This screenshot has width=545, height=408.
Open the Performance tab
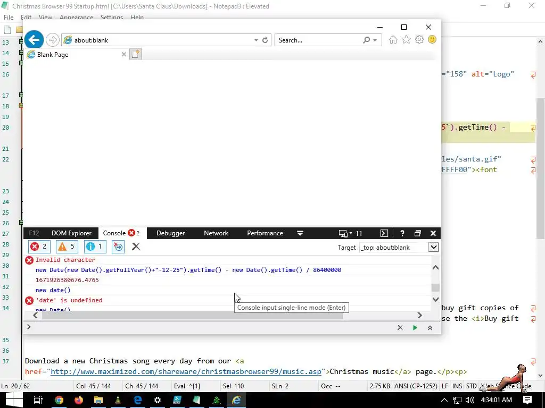pos(265,233)
